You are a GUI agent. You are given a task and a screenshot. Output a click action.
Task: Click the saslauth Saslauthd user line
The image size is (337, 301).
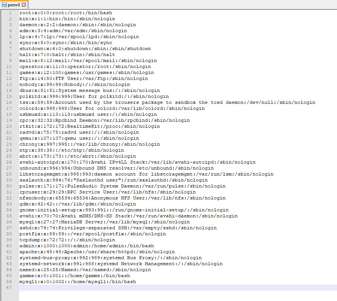[114, 180]
